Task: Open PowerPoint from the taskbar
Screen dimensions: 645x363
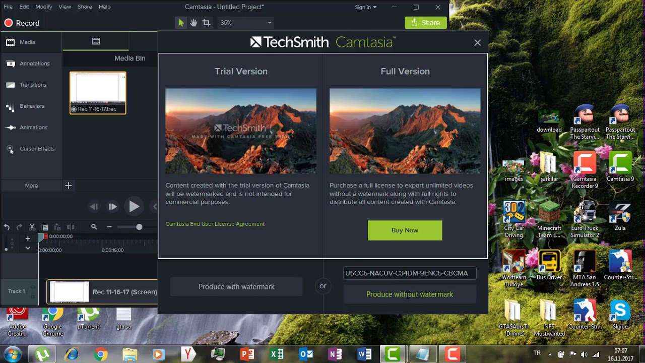Action: (247, 354)
